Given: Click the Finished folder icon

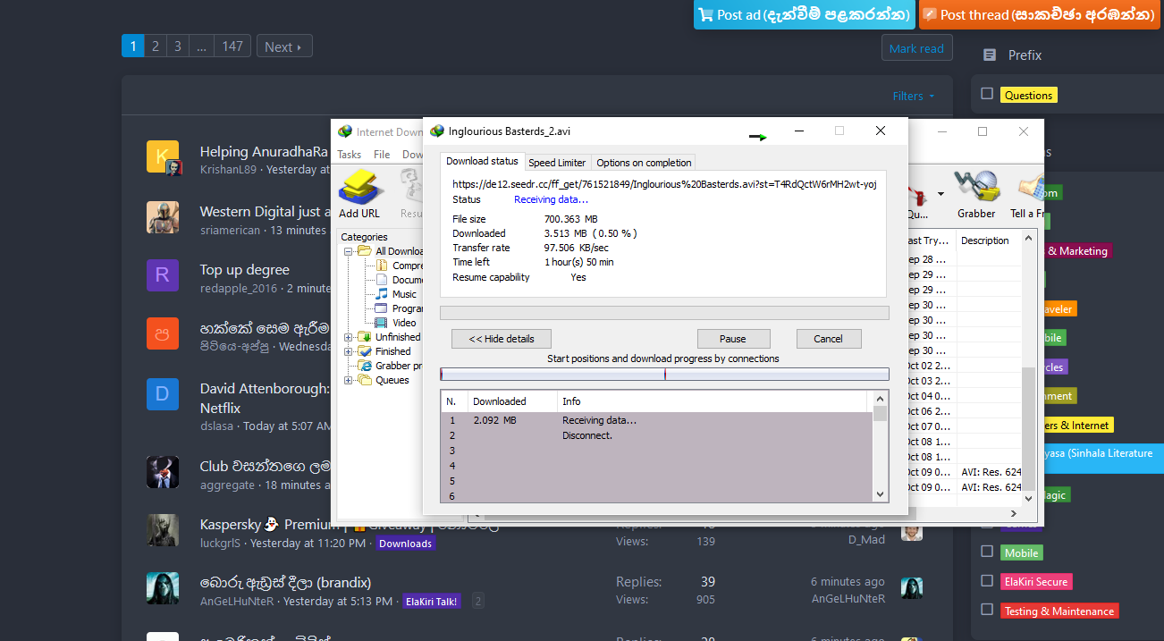Looking at the screenshot, I should pyautogui.click(x=365, y=351).
